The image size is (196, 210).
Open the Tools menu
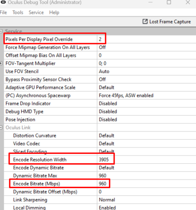pos(18,12)
